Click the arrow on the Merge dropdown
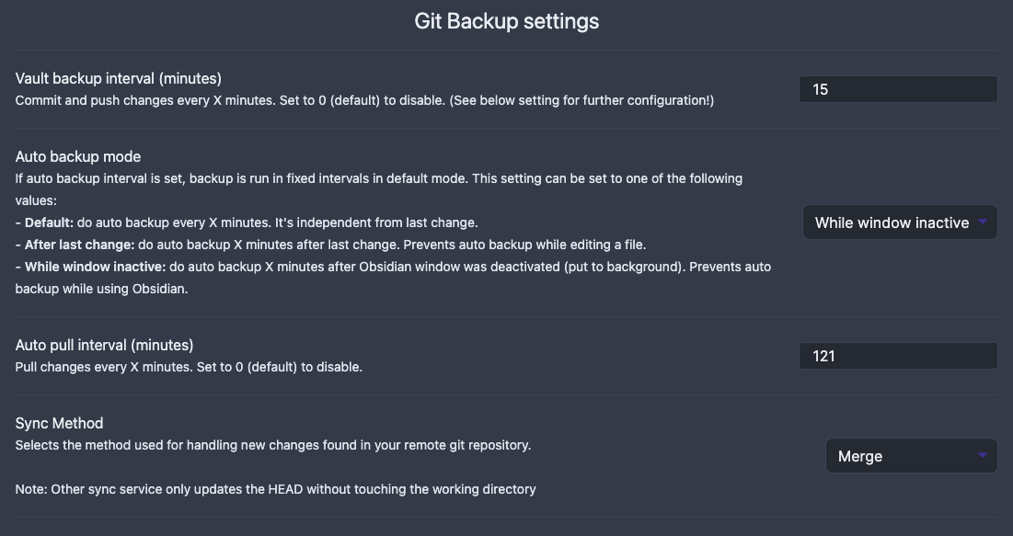1013x536 pixels. point(981,455)
